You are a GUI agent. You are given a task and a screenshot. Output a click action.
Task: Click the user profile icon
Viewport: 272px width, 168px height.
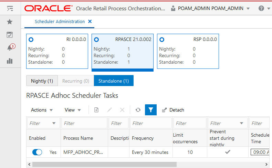point(173,8)
